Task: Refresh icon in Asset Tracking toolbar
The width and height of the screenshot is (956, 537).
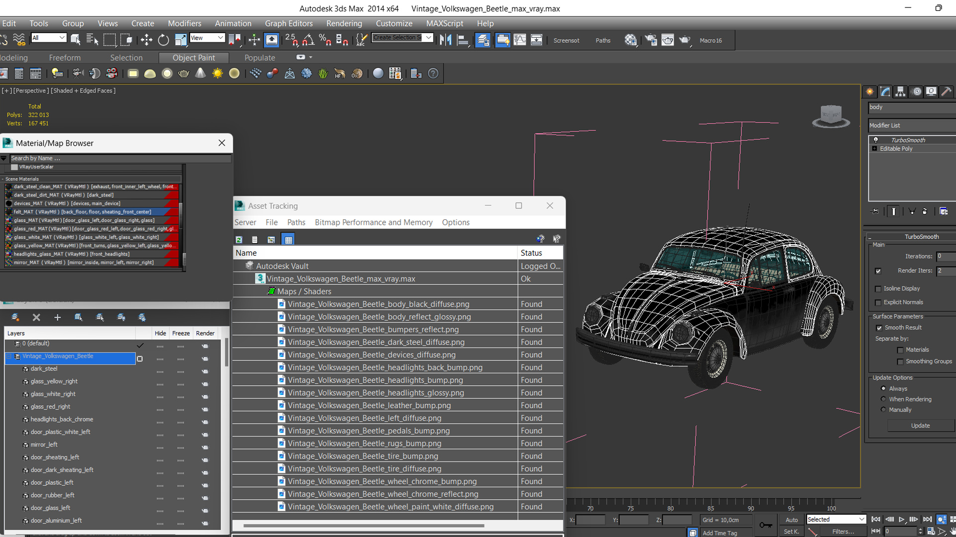Action: [x=239, y=240]
